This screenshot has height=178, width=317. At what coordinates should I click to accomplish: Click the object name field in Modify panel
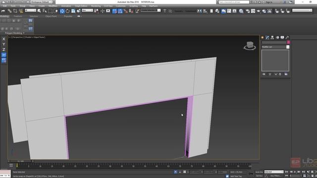point(274,43)
